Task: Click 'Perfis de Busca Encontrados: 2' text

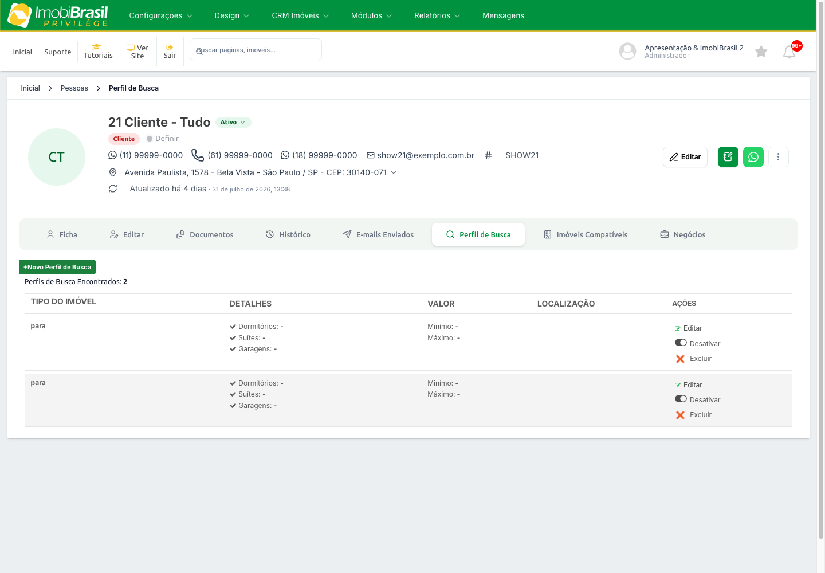Action: coord(76,282)
